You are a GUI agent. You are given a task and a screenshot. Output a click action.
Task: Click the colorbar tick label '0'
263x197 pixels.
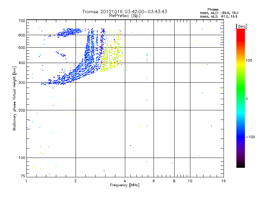[247, 99]
